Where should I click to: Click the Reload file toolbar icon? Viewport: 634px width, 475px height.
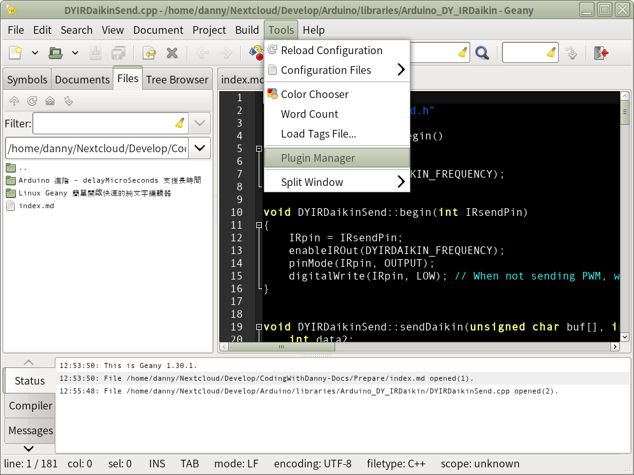coord(149,53)
